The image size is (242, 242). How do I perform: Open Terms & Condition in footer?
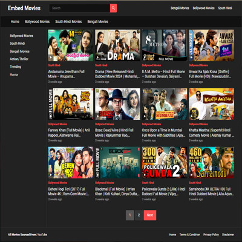[x=190, y=235]
